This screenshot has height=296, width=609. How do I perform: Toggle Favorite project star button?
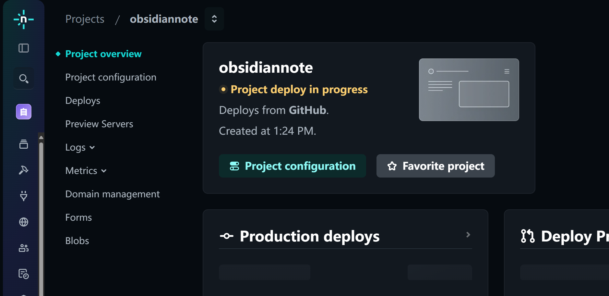[x=436, y=166]
